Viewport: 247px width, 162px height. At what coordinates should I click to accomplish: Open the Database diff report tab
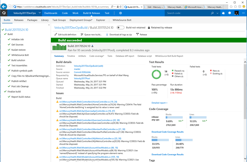pyautogui.click(x=125, y=56)
